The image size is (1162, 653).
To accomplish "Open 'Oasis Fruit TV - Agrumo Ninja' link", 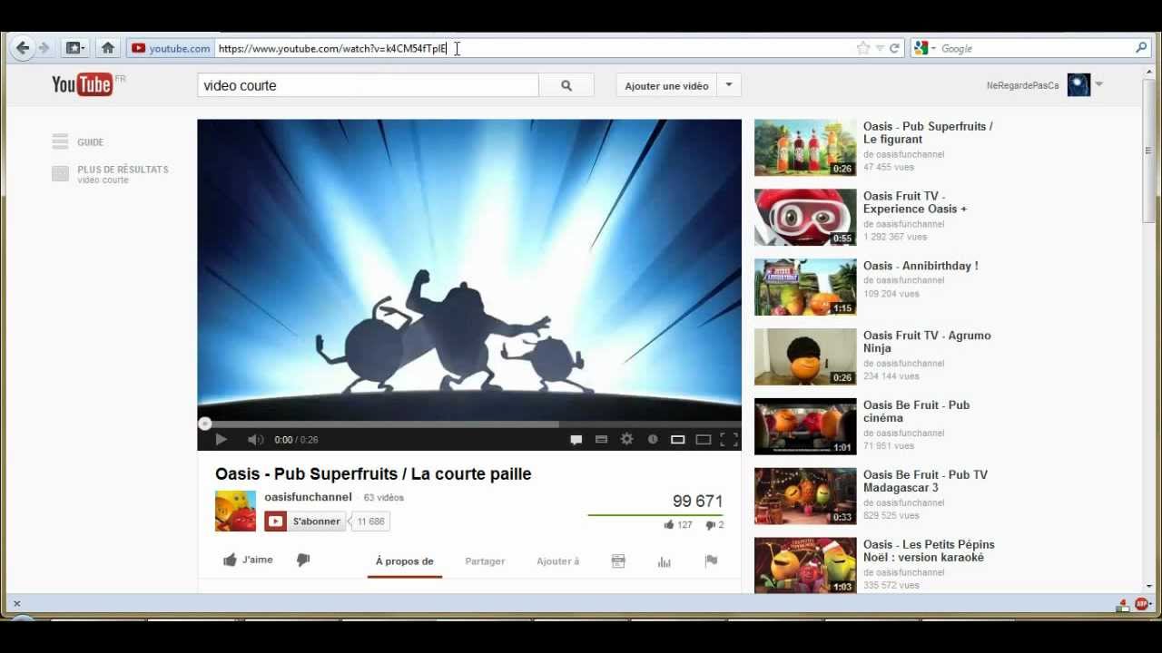I will click(927, 342).
